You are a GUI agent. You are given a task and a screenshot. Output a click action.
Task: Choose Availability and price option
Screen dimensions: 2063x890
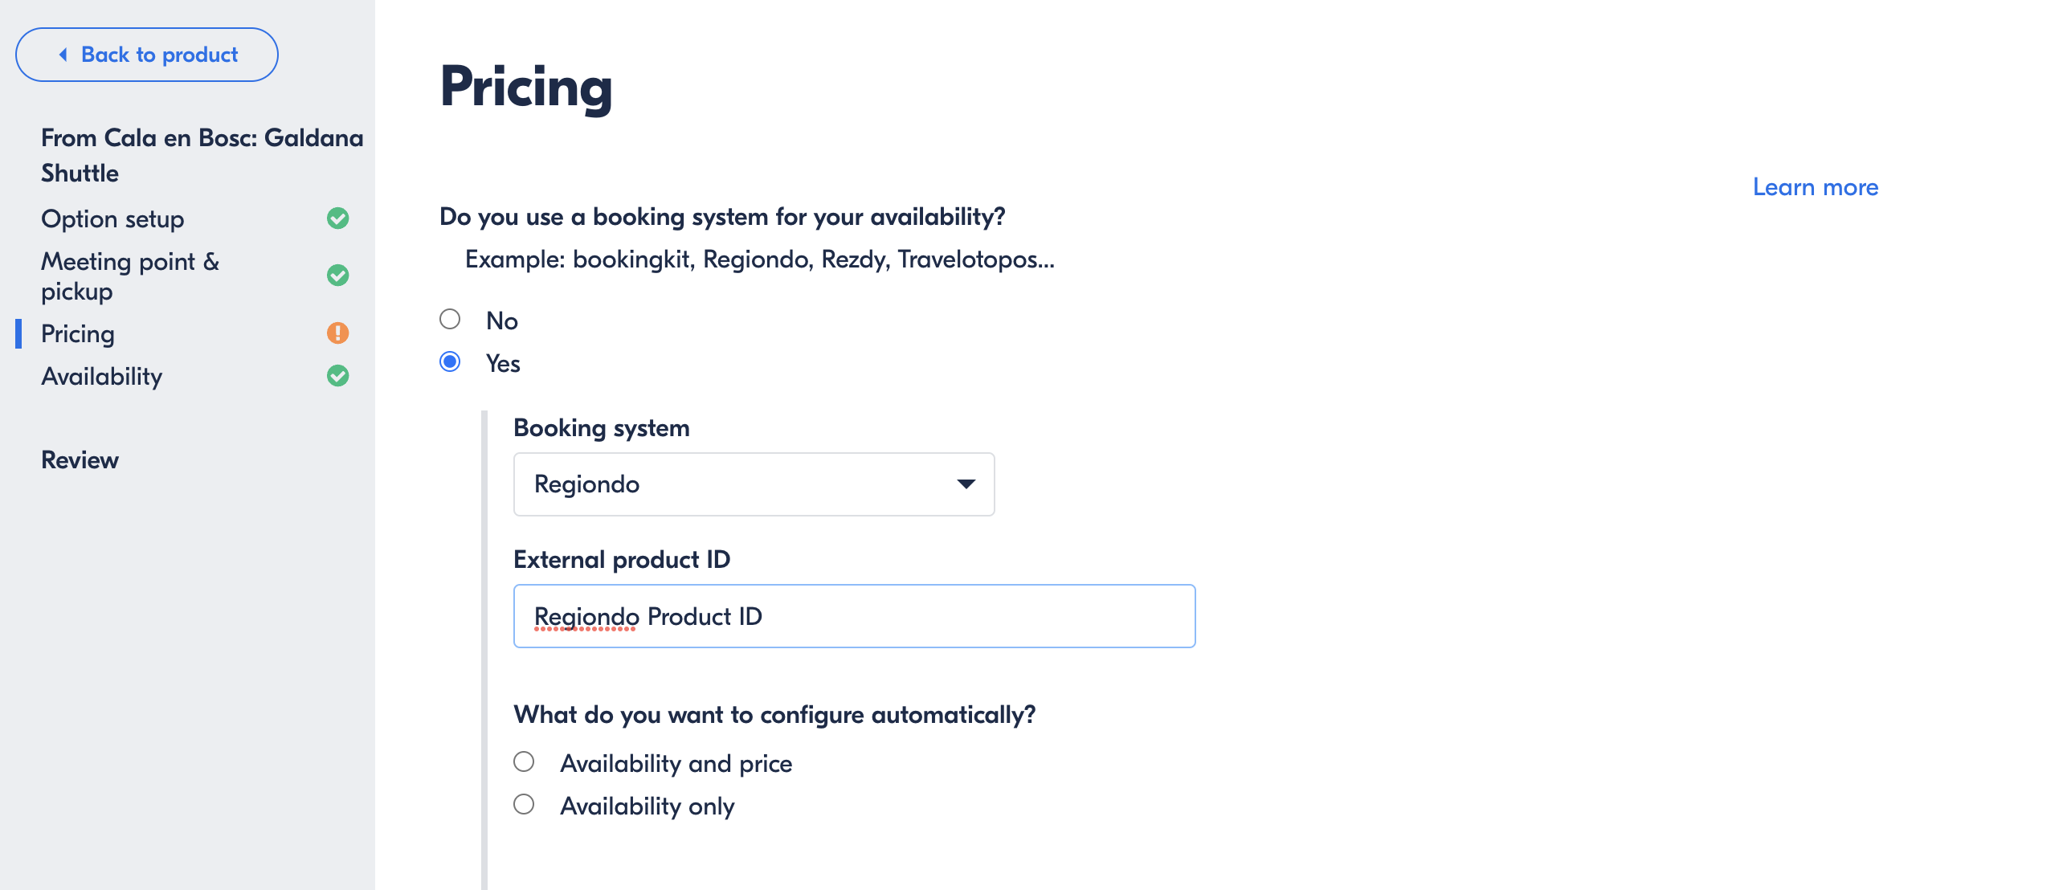point(524,762)
